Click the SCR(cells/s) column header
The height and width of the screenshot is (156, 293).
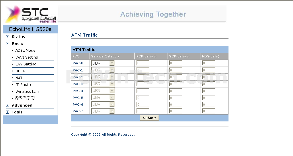click(x=179, y=56)
